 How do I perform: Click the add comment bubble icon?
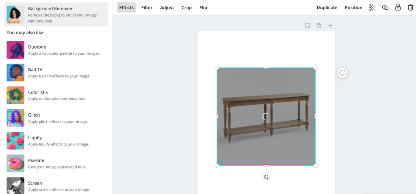(x=342, y=73)
